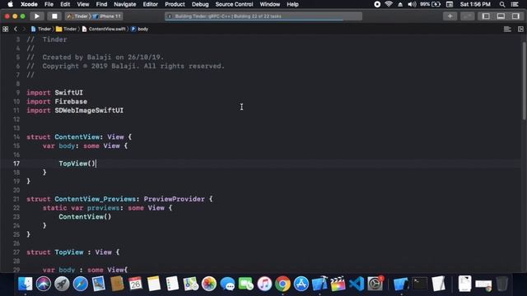This screenshot has width=527, height=296.
Task: Go back using the jump bar back arrow
Action: [16, 30]
